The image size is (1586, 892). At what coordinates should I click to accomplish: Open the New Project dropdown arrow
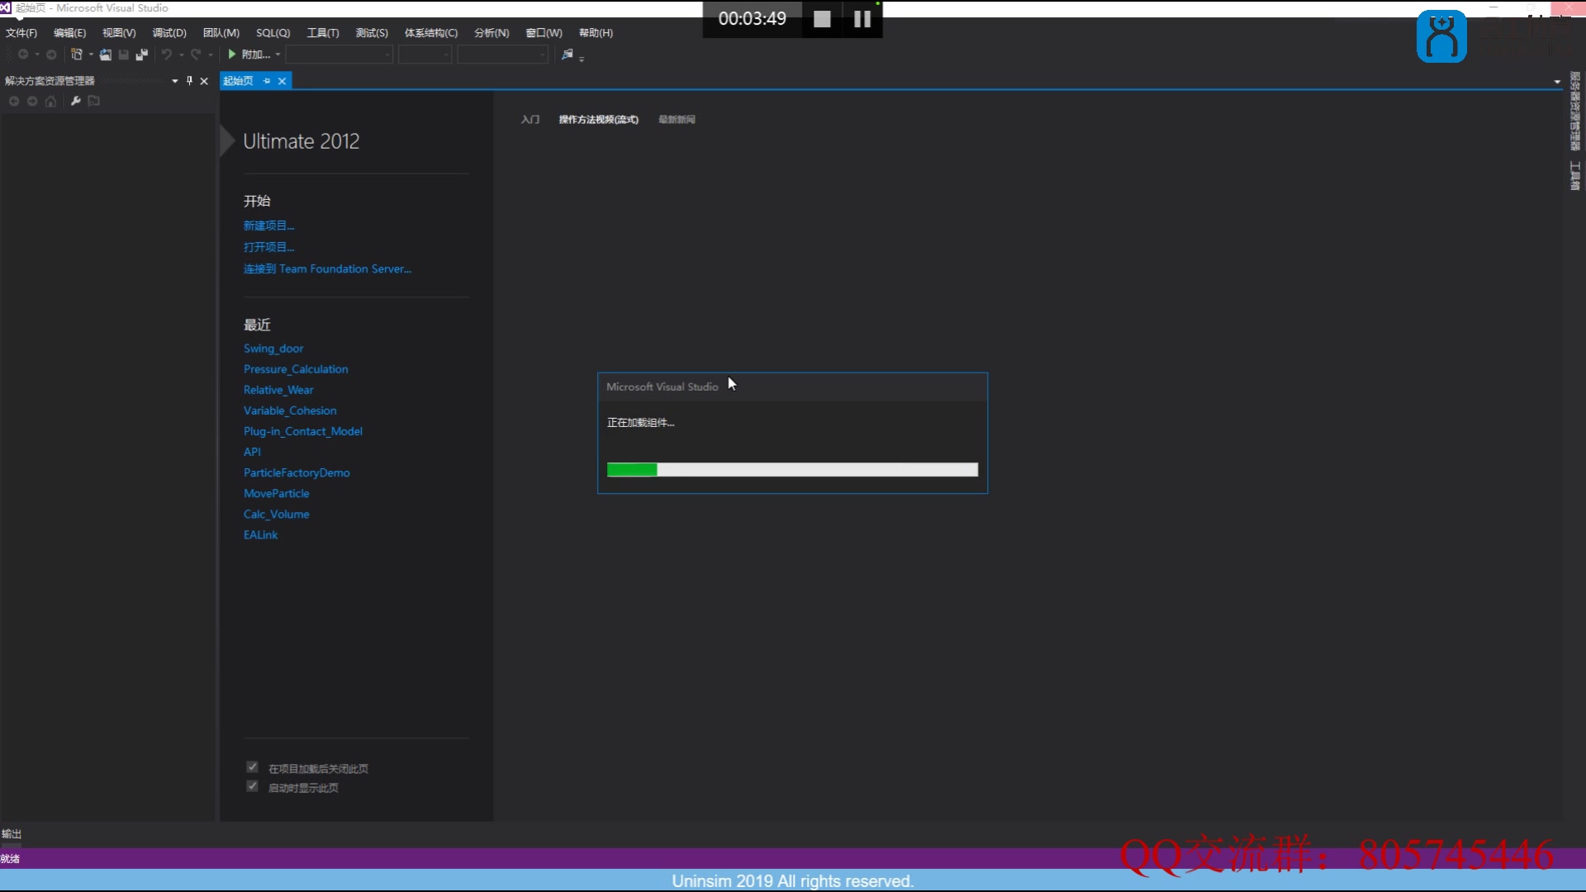pyautogui.click(x=91, y=55)
